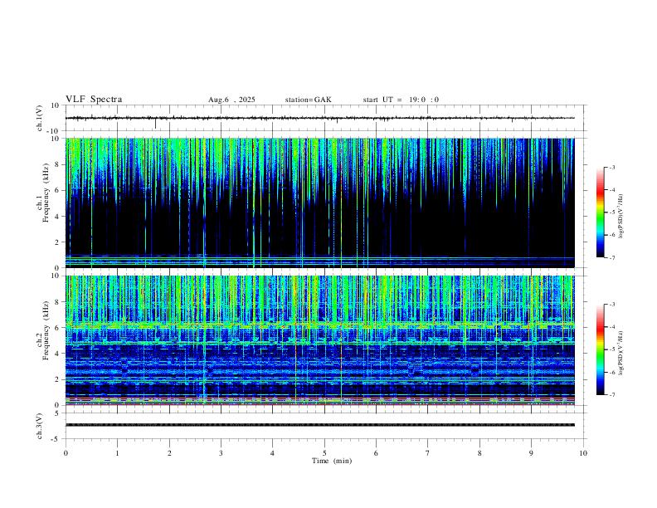Select the "ch.2 Frequency (kHz)" axis label
The width and height of the screenshot is (657, 508).
[x=43, y=330]
